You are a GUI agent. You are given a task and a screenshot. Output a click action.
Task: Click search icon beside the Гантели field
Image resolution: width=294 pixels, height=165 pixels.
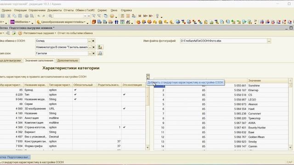(100, 53)
